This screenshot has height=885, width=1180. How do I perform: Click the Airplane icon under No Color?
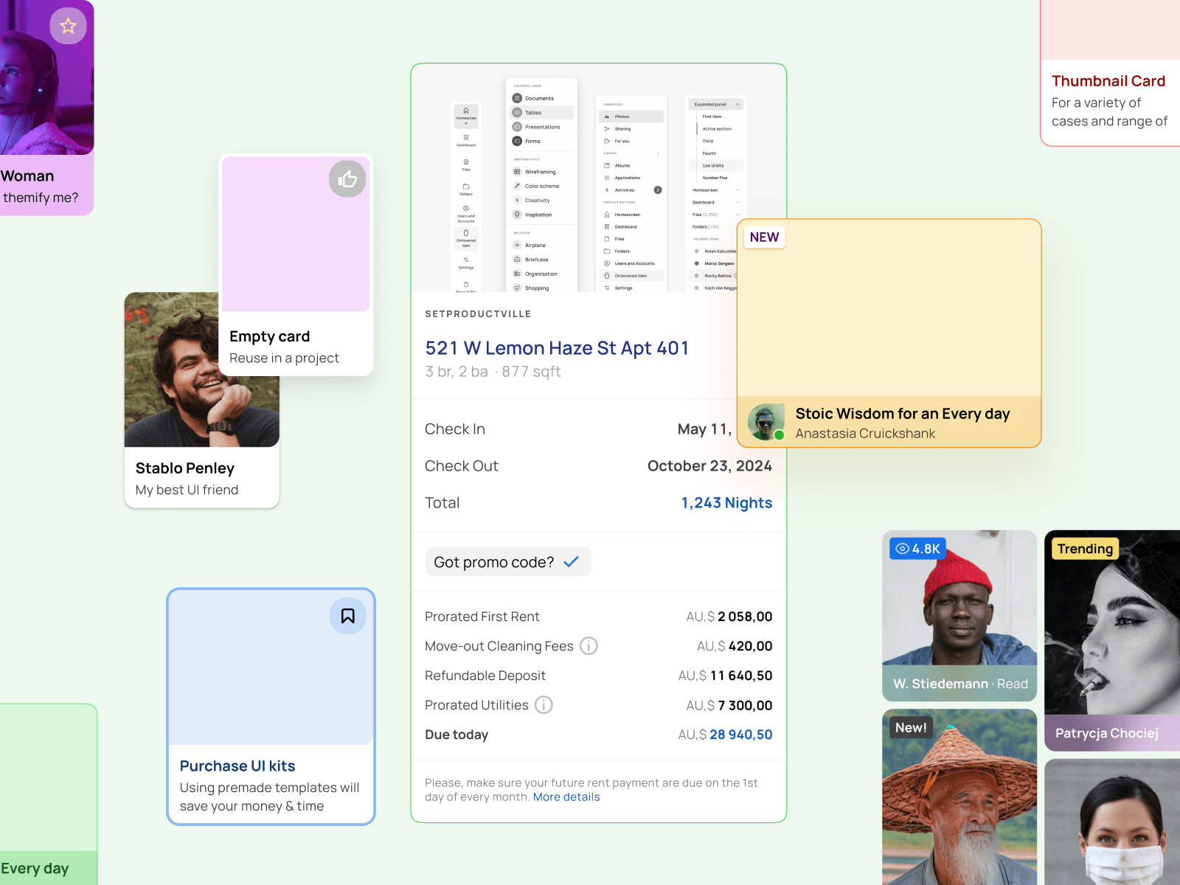(x=517, y=245)
